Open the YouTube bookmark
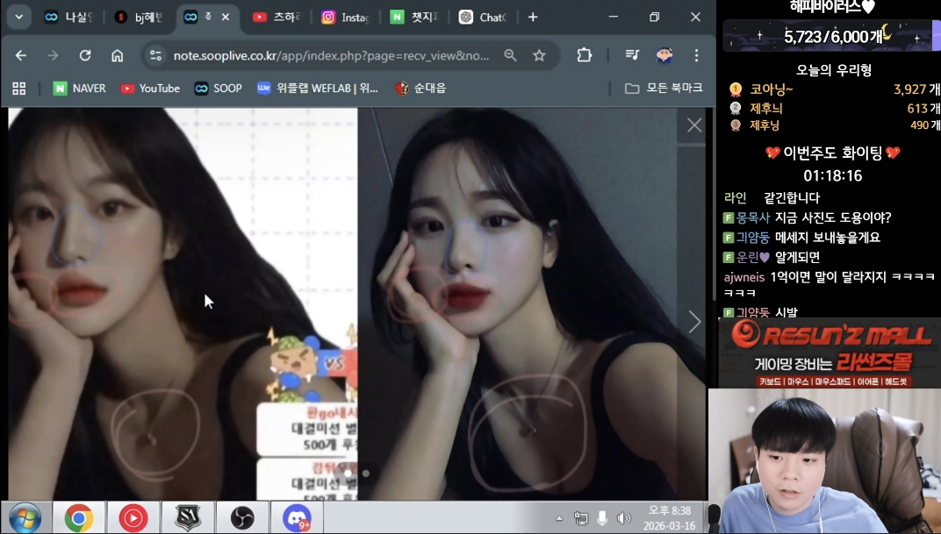 [x=150, y=89]
